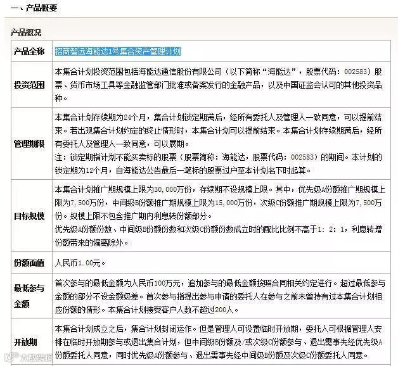
Task: Click the line with 本集合计划接受客户人数不超过200人
Action: 146,310
